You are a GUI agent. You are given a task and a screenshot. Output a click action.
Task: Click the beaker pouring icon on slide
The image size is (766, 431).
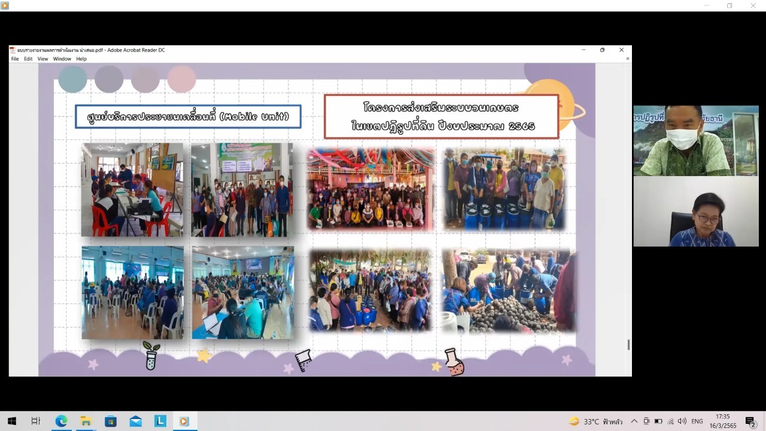pos(303,360)
